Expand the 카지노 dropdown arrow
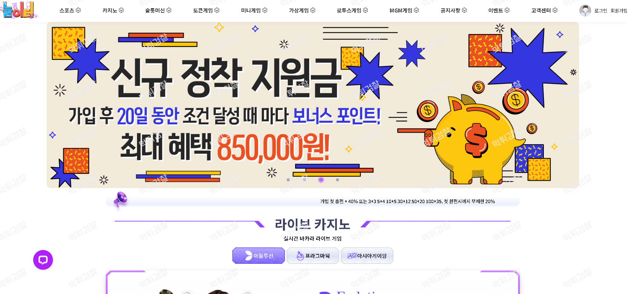This screenshot has height=294, width=627. [121, 10]
